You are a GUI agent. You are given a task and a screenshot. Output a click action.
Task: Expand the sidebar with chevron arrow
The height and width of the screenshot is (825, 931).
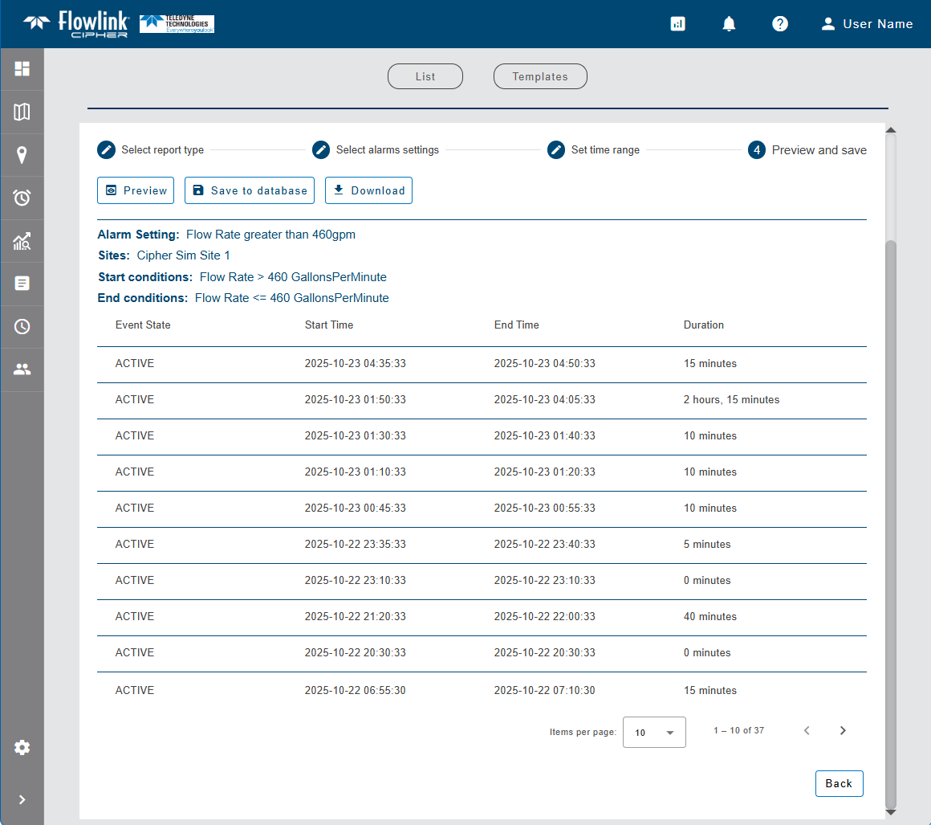click(22, 799)
